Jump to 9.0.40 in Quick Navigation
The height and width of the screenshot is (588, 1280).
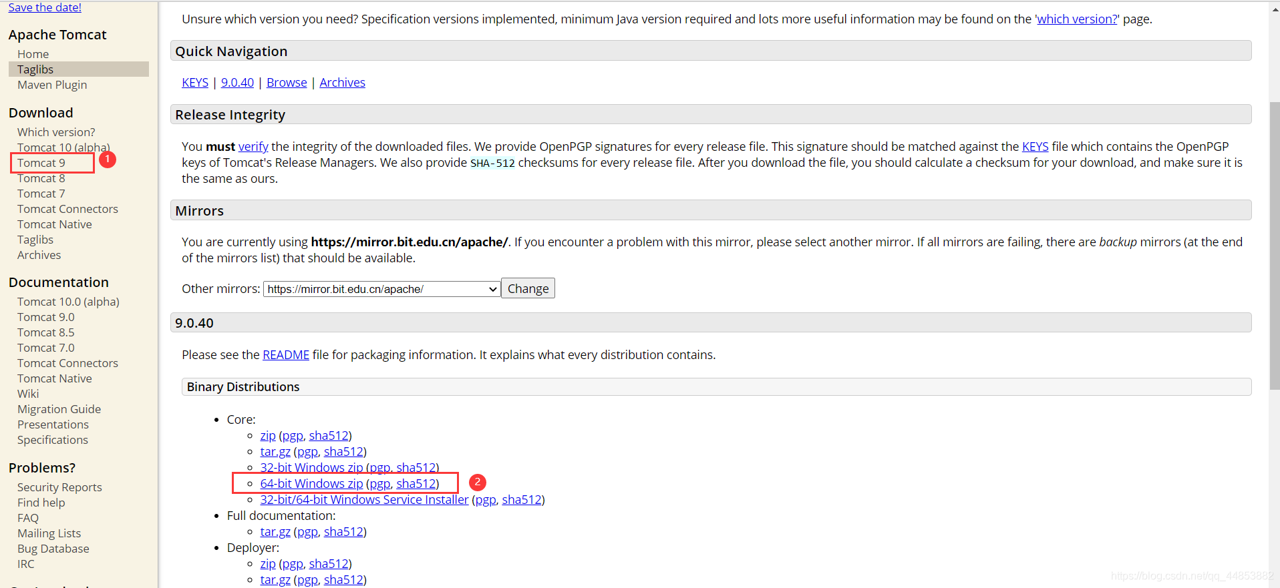237,83
